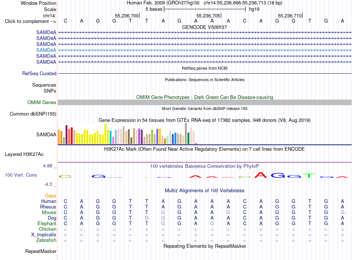Screen dimensions: 352x260
Task: Click the dark maroon bar in the GTEx chart
Action: (66, 134)
